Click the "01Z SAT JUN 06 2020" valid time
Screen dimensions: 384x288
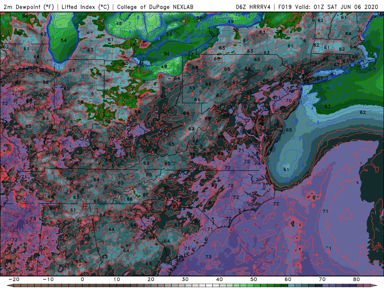346,7
